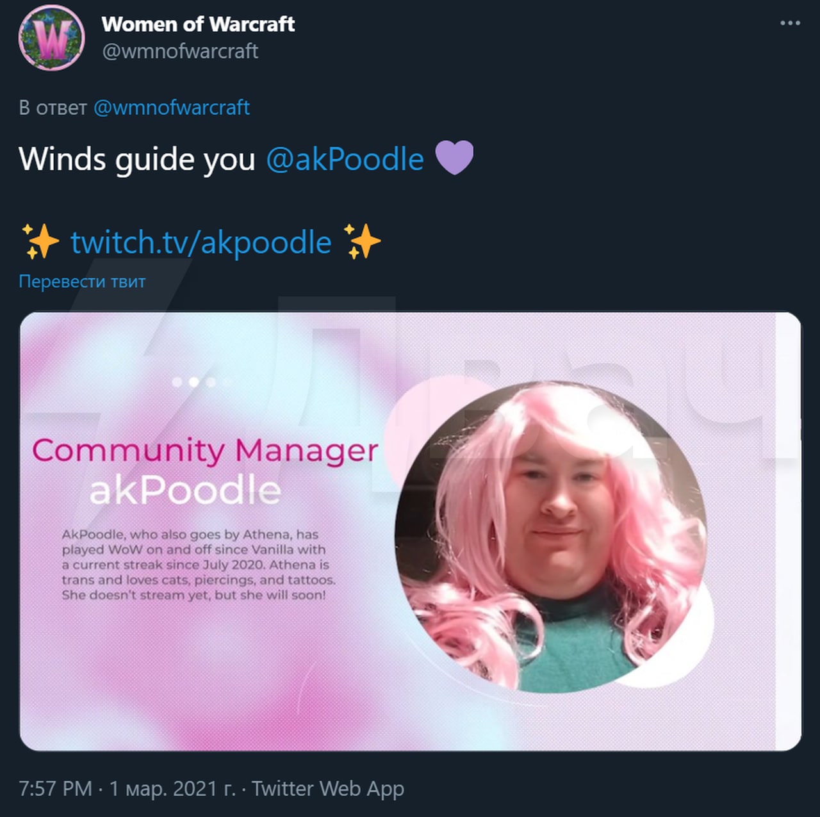Follow the reply-to @wmnofwarcraft mention link
This screenshot has height=817, width=820.
tap(172, 108)
